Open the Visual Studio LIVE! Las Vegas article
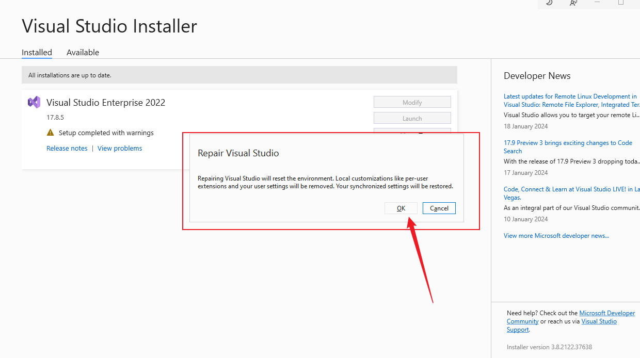The height and width of the screenshot is (358, 640). click(571, 193)
